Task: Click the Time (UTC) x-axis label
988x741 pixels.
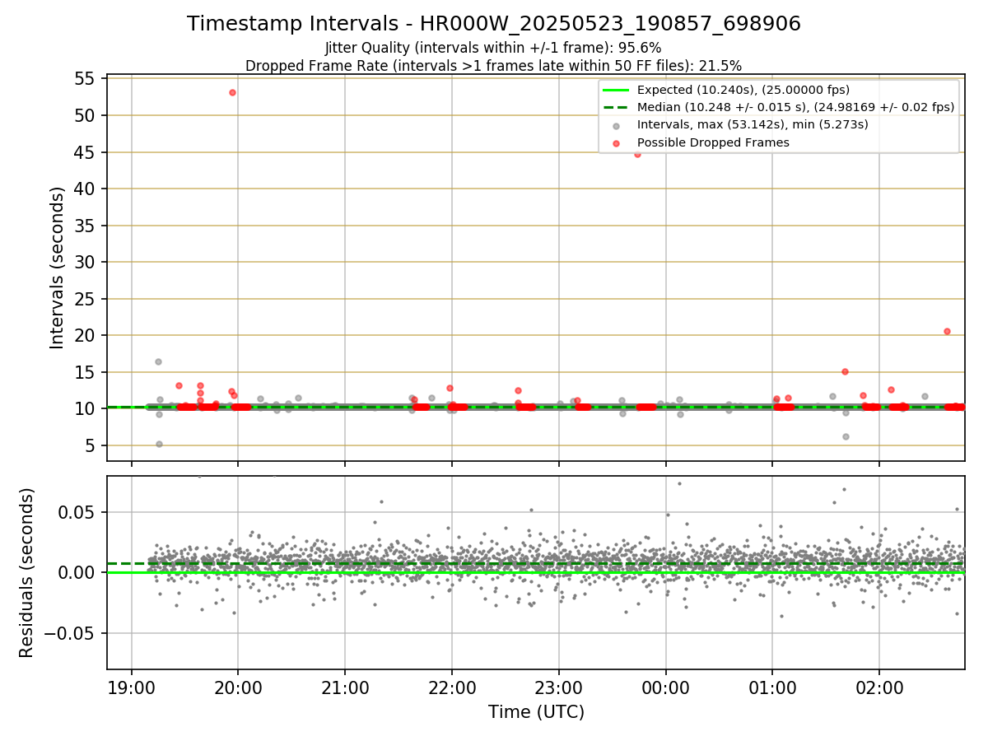Action: [x=536, y=712]
